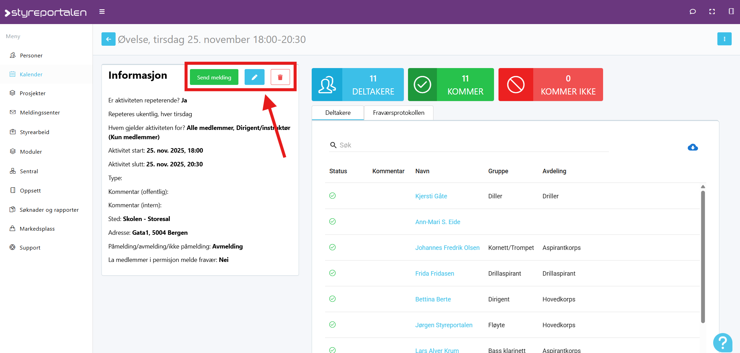Toggle attendance status for Frida Fridasen
Screen dimensions: 740x353
click(332, 273)
